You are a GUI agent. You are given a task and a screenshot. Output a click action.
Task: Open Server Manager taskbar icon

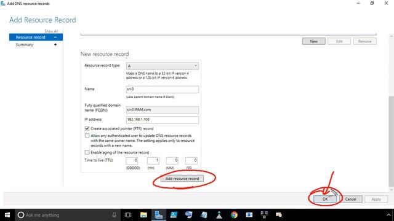(159, 215)
